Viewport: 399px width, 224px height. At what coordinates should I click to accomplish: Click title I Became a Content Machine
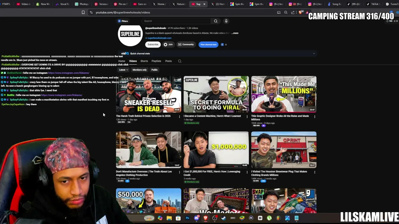(x=212, y=116)
